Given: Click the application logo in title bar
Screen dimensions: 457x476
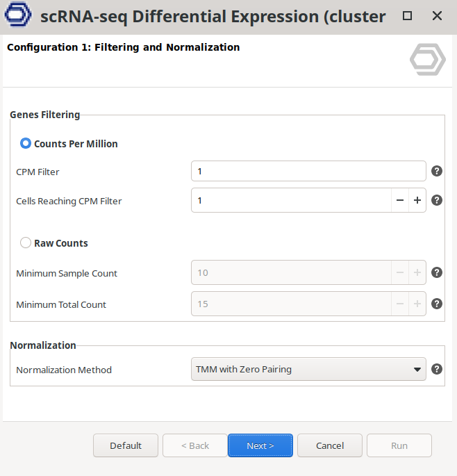Looking at the screenshot, I should tap(18, 16).
